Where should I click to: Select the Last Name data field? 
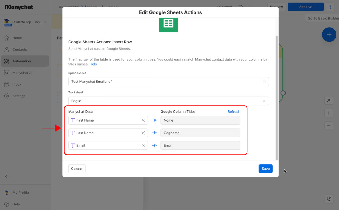pyautogui.click(x=108, y=133)
